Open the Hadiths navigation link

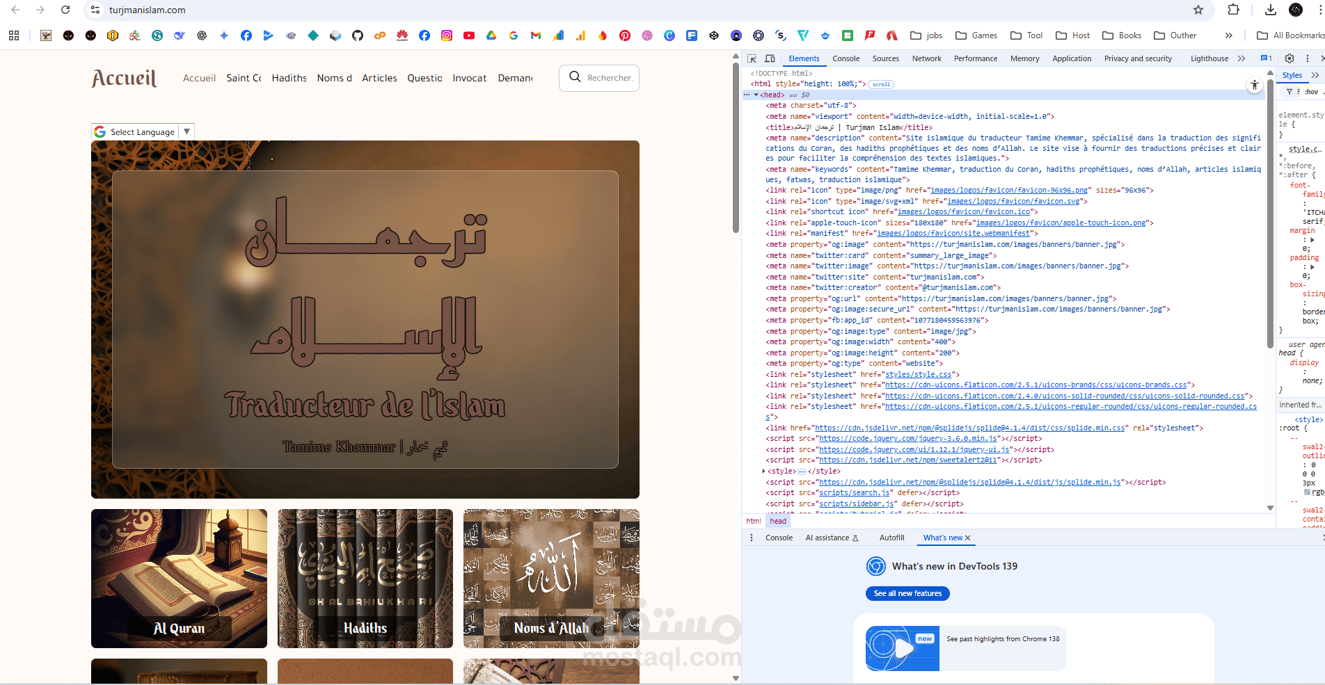(x=289, y=78)
